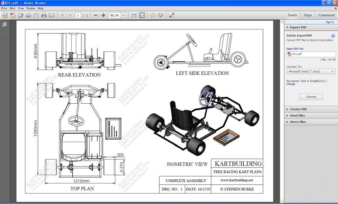Click the Email envelope icon

click(51, 15)
